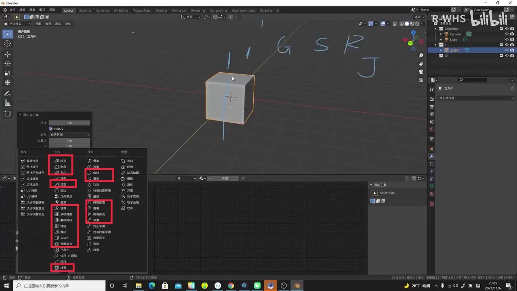Select the Rotate tool
The height and width of the screenshot is (291, 517).
coord(8,63)
